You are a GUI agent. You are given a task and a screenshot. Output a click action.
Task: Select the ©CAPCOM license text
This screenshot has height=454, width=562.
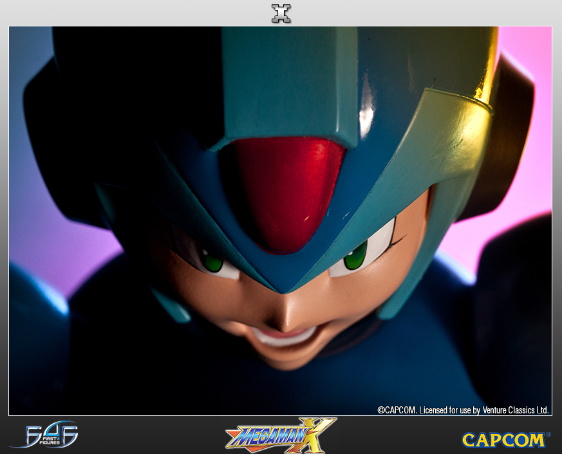pos(463,410)
